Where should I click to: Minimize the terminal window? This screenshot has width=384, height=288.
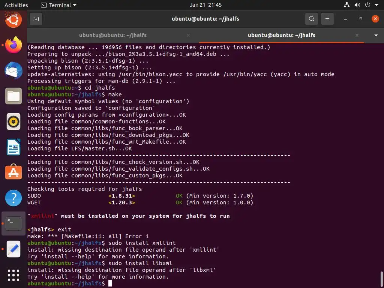coord(345,19)
